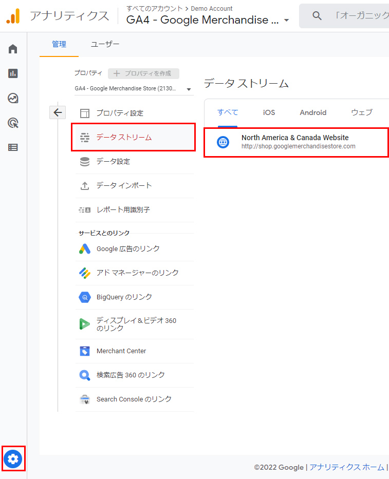Click the サービスとのリンク section label
Screen dimensions: 389x479
[x=104, y=233]
